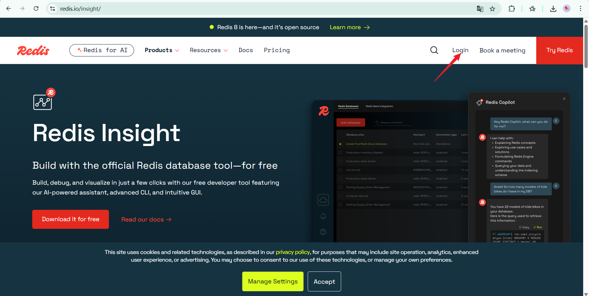Click the Connection type column header

(446, 135)
